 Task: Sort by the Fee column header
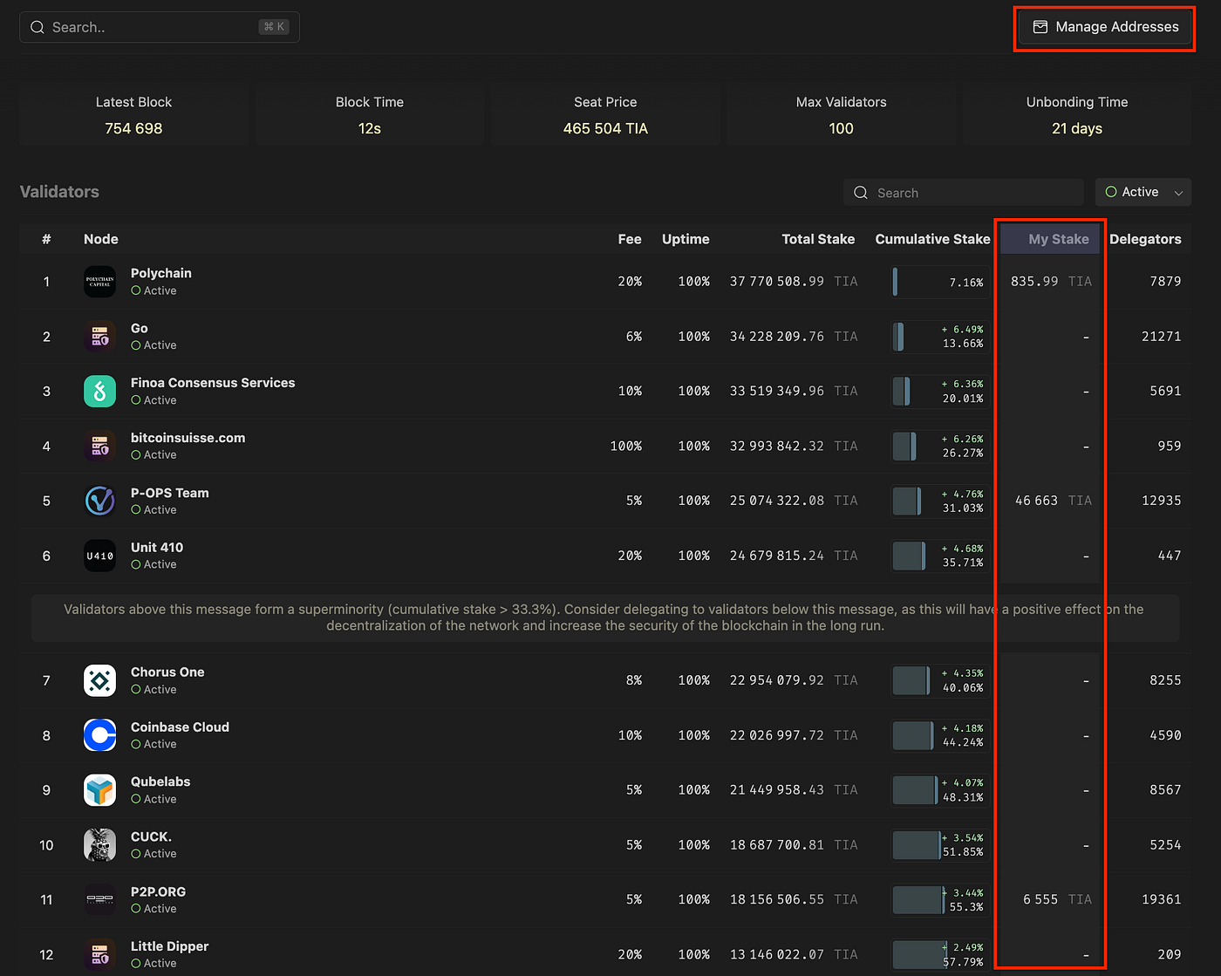coord(630,239)
